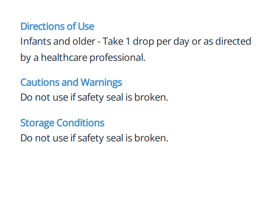This screenshot has width=270, height=214.
Task: Click the word 'Conditions' in third heading
Action: [x=81, y=123]
